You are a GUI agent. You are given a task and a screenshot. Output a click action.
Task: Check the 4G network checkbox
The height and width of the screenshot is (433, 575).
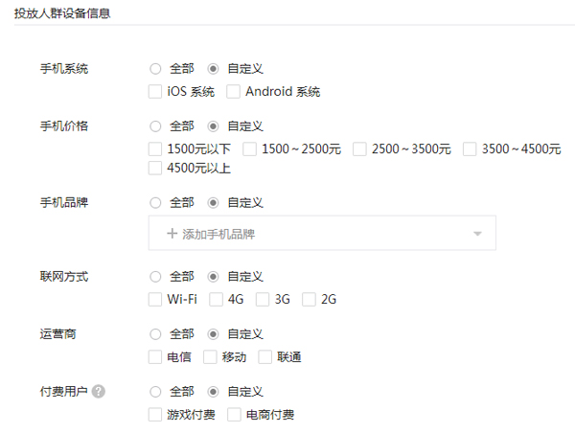pos(216,300)
